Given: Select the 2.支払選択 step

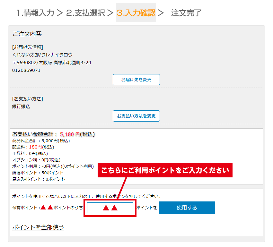Looking at the screenshot, I should [85, 13].
